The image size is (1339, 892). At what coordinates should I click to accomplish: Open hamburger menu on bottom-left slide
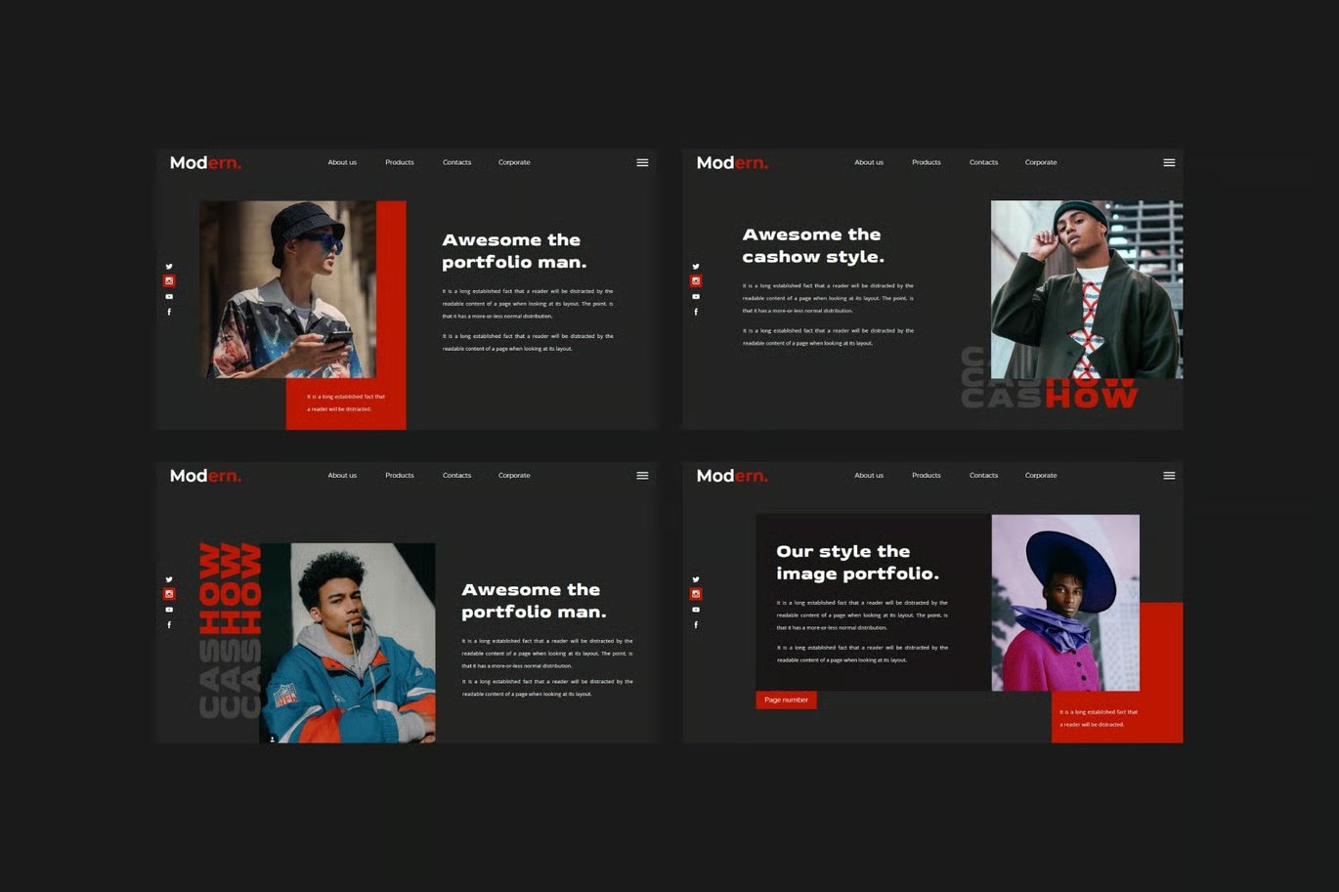(x=642, y=476)
